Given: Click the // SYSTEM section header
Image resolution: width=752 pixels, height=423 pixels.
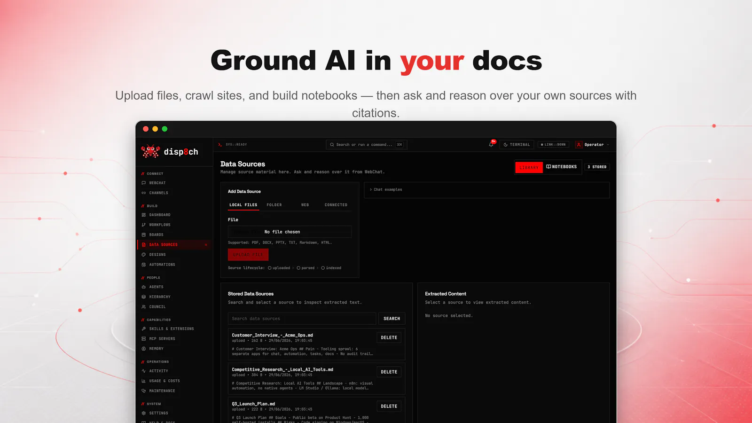Looking at the screenshot, I should (x=151, y=404).
